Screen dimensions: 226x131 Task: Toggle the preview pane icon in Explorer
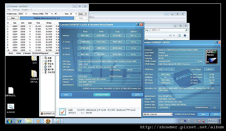pos(179,36)
